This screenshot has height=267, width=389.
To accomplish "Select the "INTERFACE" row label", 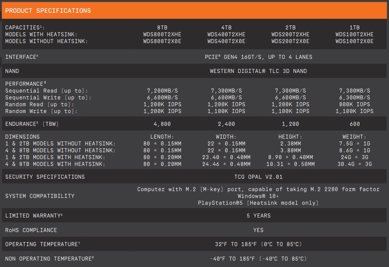I will pos(22,57).
